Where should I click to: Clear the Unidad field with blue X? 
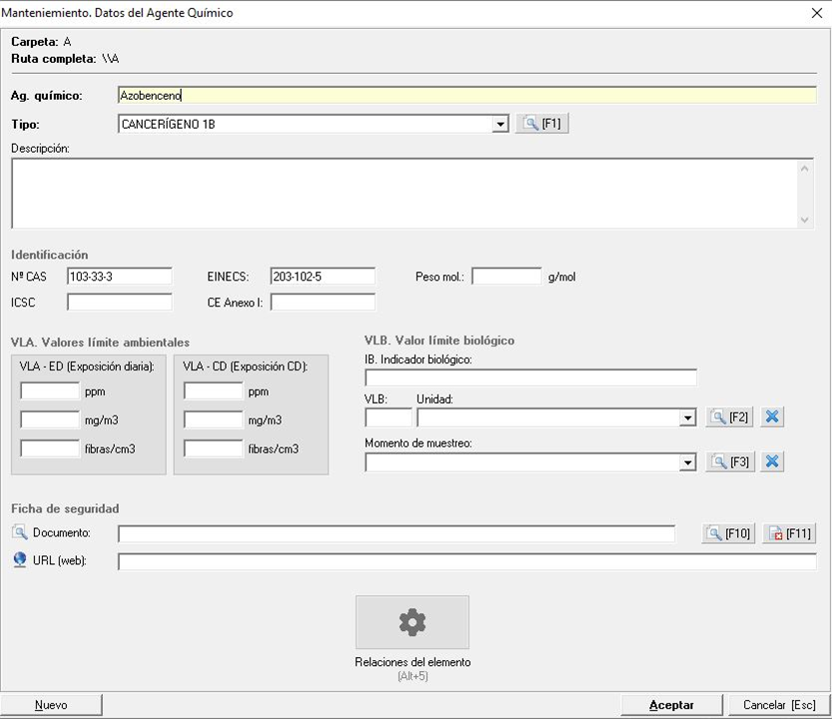coord(771,417)
